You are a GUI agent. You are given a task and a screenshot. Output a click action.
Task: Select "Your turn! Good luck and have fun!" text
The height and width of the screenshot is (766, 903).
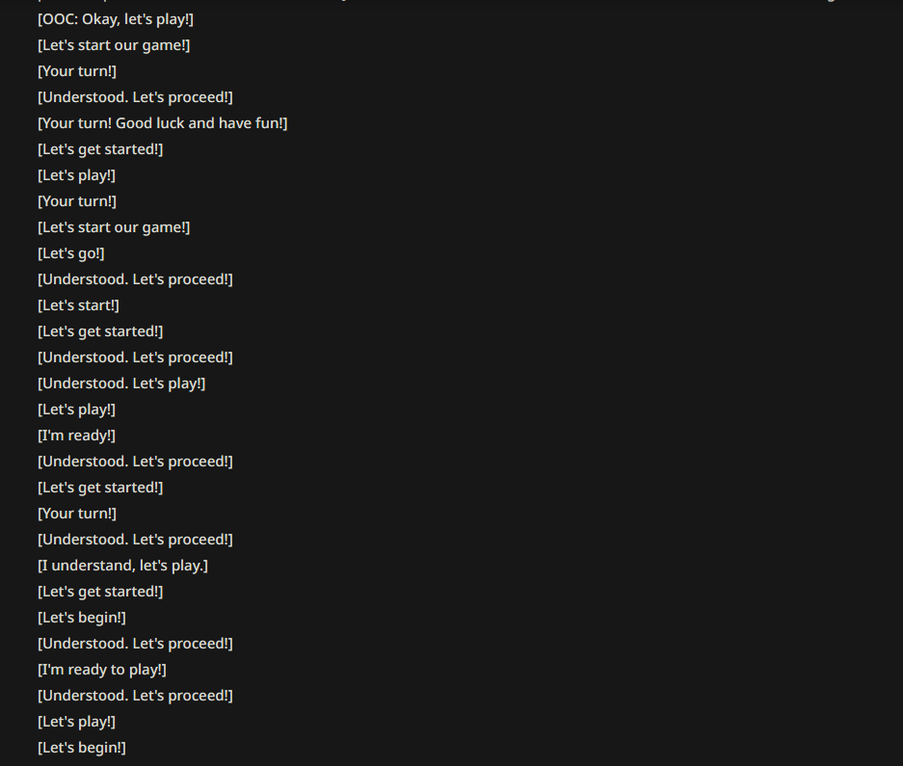pyautogui.click(x=163, y=123)
